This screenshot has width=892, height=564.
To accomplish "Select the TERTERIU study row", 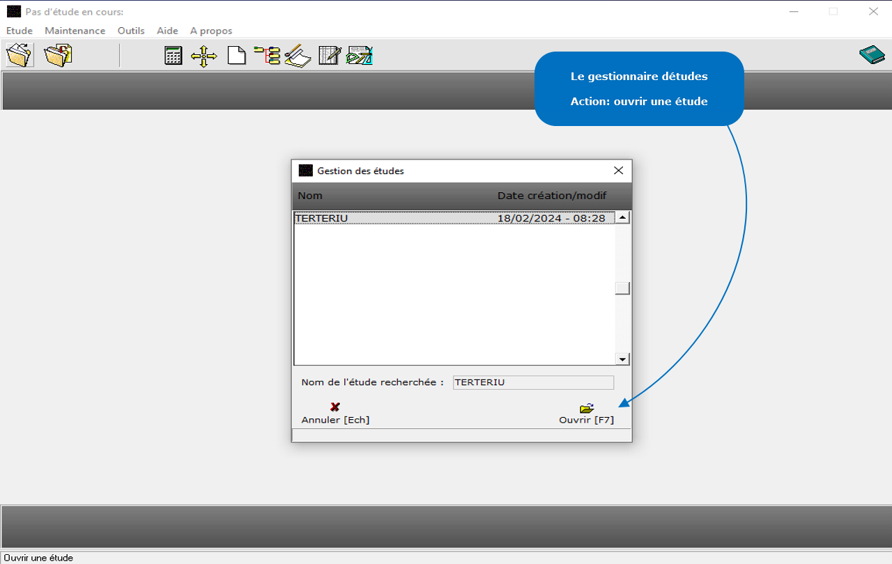I will click(x=453, y=218).
